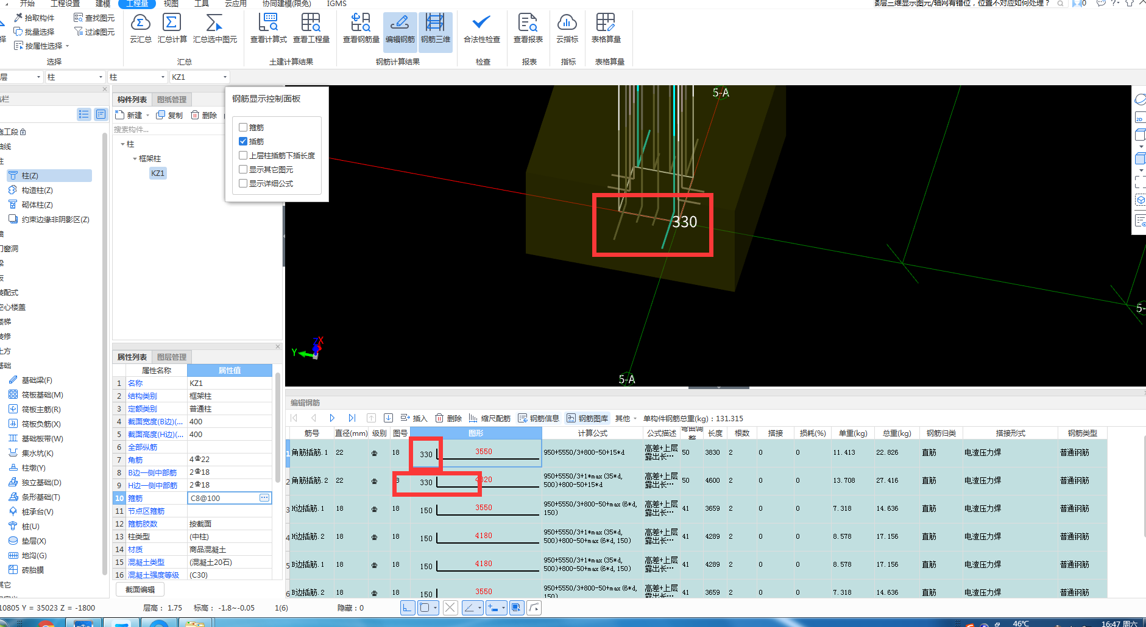Viewport: 1146px width, 627px height.
Task: Expand 新建 dropdown arrow
Action: [147, 115]
